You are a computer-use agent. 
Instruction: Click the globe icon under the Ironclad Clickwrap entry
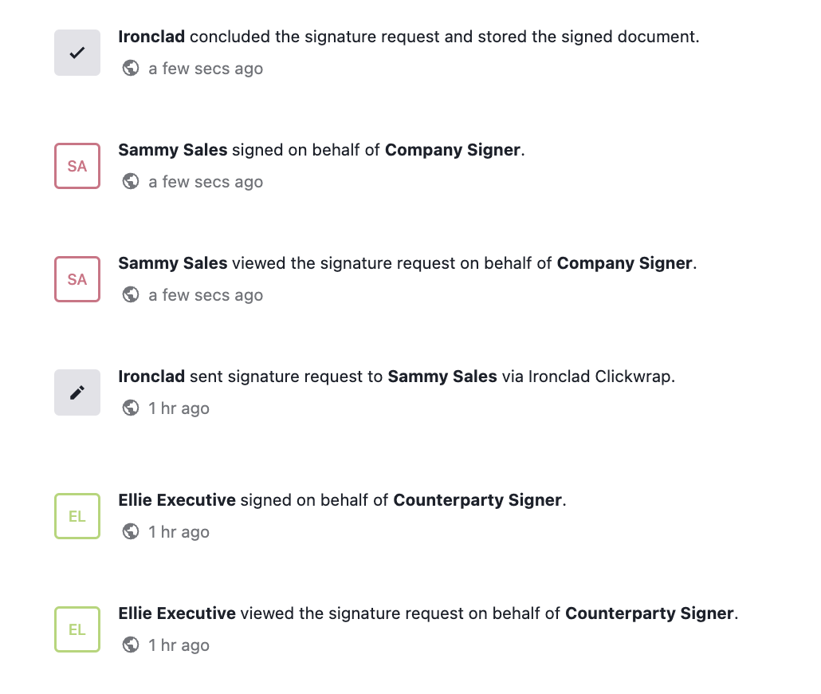pos(131,408)
